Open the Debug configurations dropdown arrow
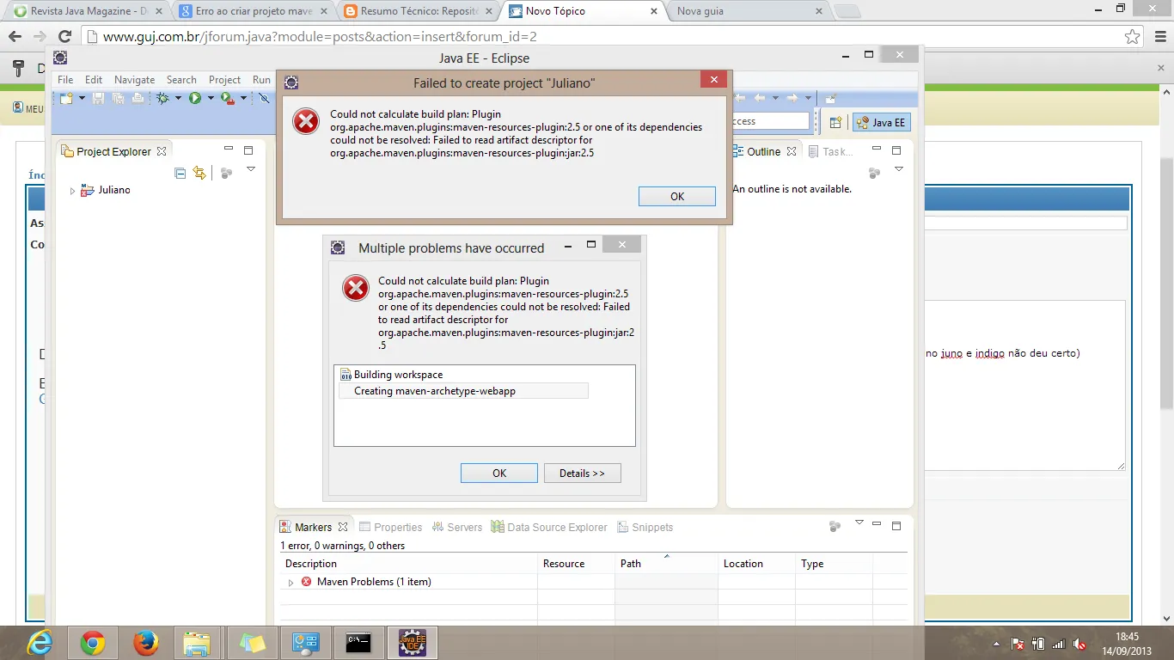Viewport: 1174px width, 660px height. point(178,99)
